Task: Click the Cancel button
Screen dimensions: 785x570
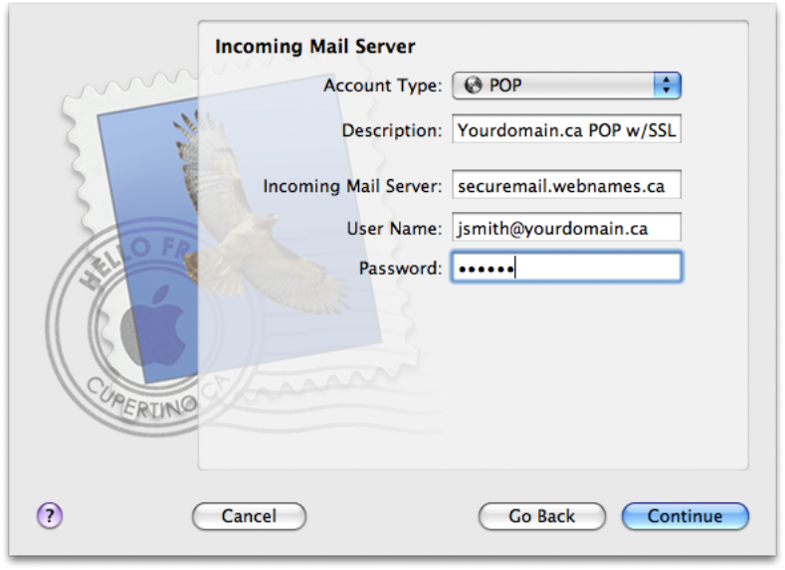Action: pyautogui.click(x=249, y=516)
